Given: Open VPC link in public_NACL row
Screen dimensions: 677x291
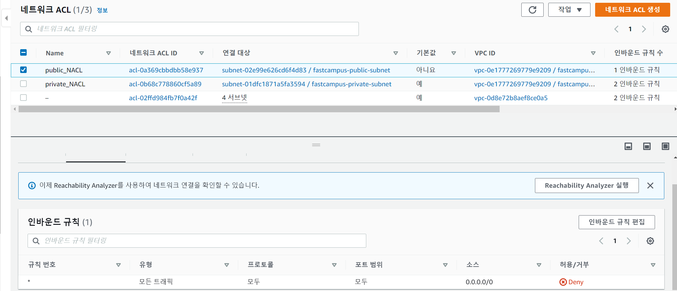Looking at the screenshot, I should click(534, 70).
